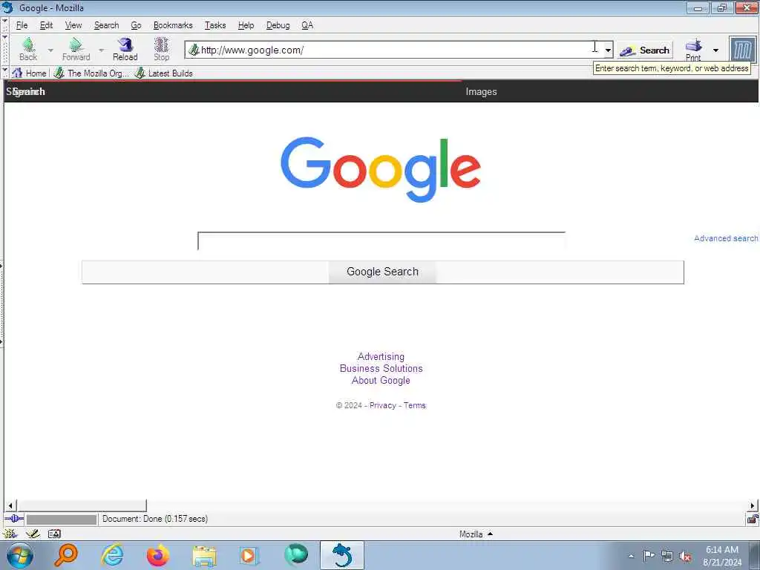Click the muted volume tray icon
The height and width of the screenshot is (570, 760).
(685, 557)
